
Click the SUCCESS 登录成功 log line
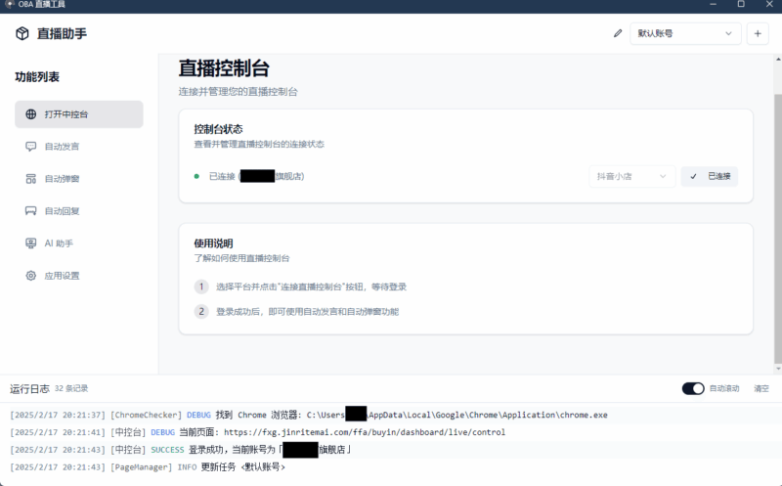pos(181,450)
